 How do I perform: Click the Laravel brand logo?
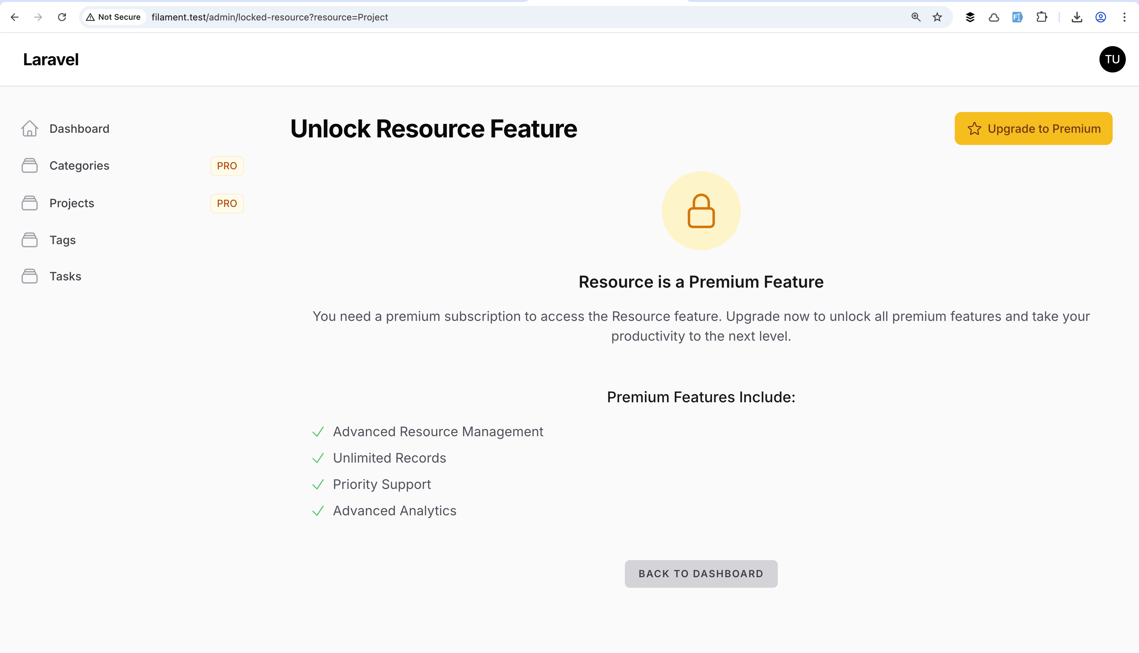(x=51, y=59)
